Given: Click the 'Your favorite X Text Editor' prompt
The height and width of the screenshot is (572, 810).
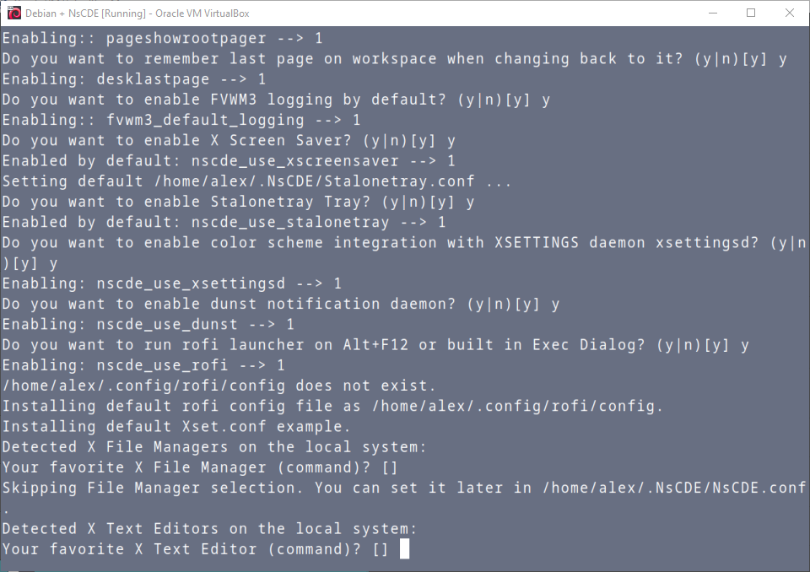Looking at the screenshot, I should pos(194,549).
